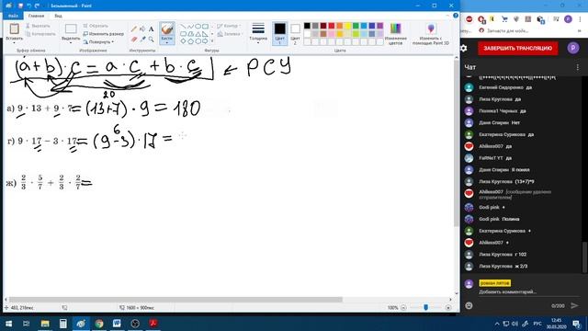Screen dimensions: 588x331
Task: Open chat three-dot options menu
Action: pyautogui.click(x=578, y=67)
